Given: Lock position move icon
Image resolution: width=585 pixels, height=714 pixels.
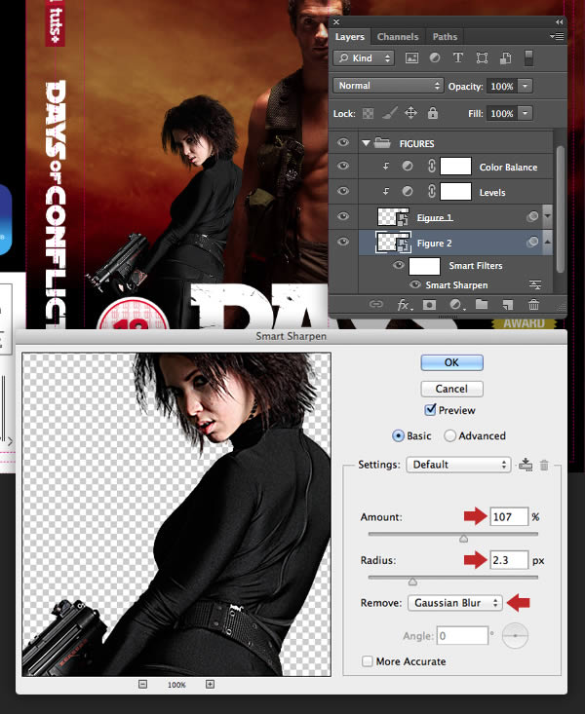Looking at the screenshot, I should (410, 113).
